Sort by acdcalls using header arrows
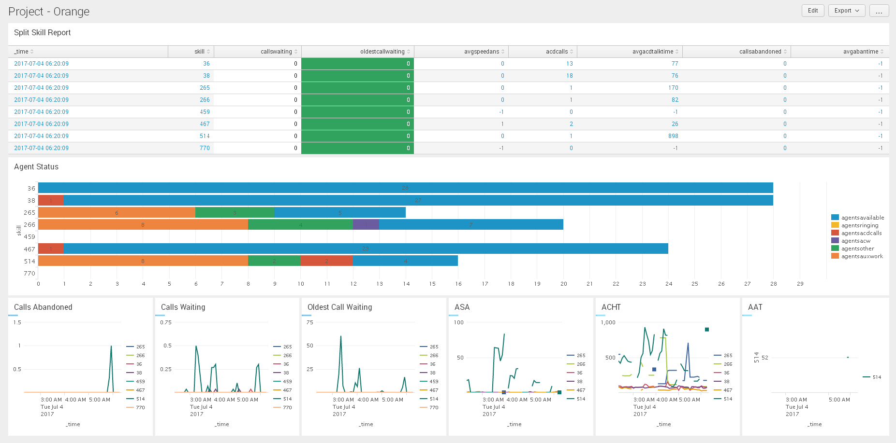The image size is (896, 443). click(572, 52)
